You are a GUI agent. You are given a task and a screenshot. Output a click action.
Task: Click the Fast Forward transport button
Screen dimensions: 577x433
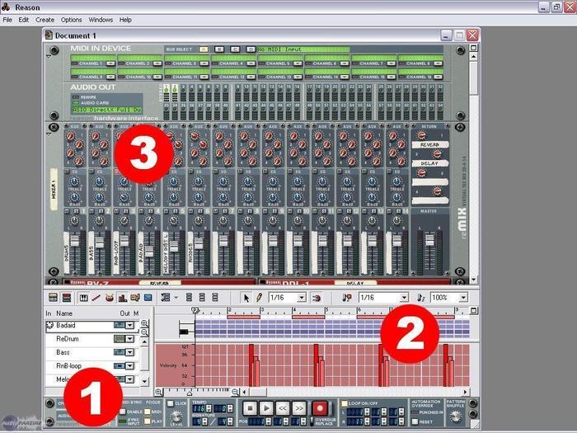[x=298, y=408]
